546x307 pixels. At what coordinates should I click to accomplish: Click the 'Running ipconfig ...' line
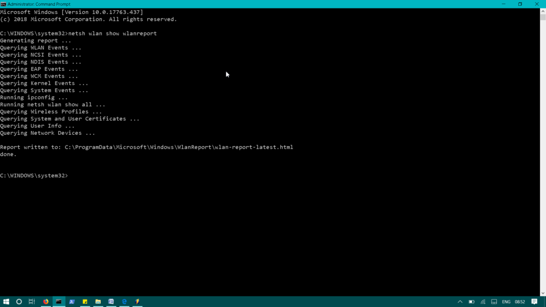[x=34, y=98]
